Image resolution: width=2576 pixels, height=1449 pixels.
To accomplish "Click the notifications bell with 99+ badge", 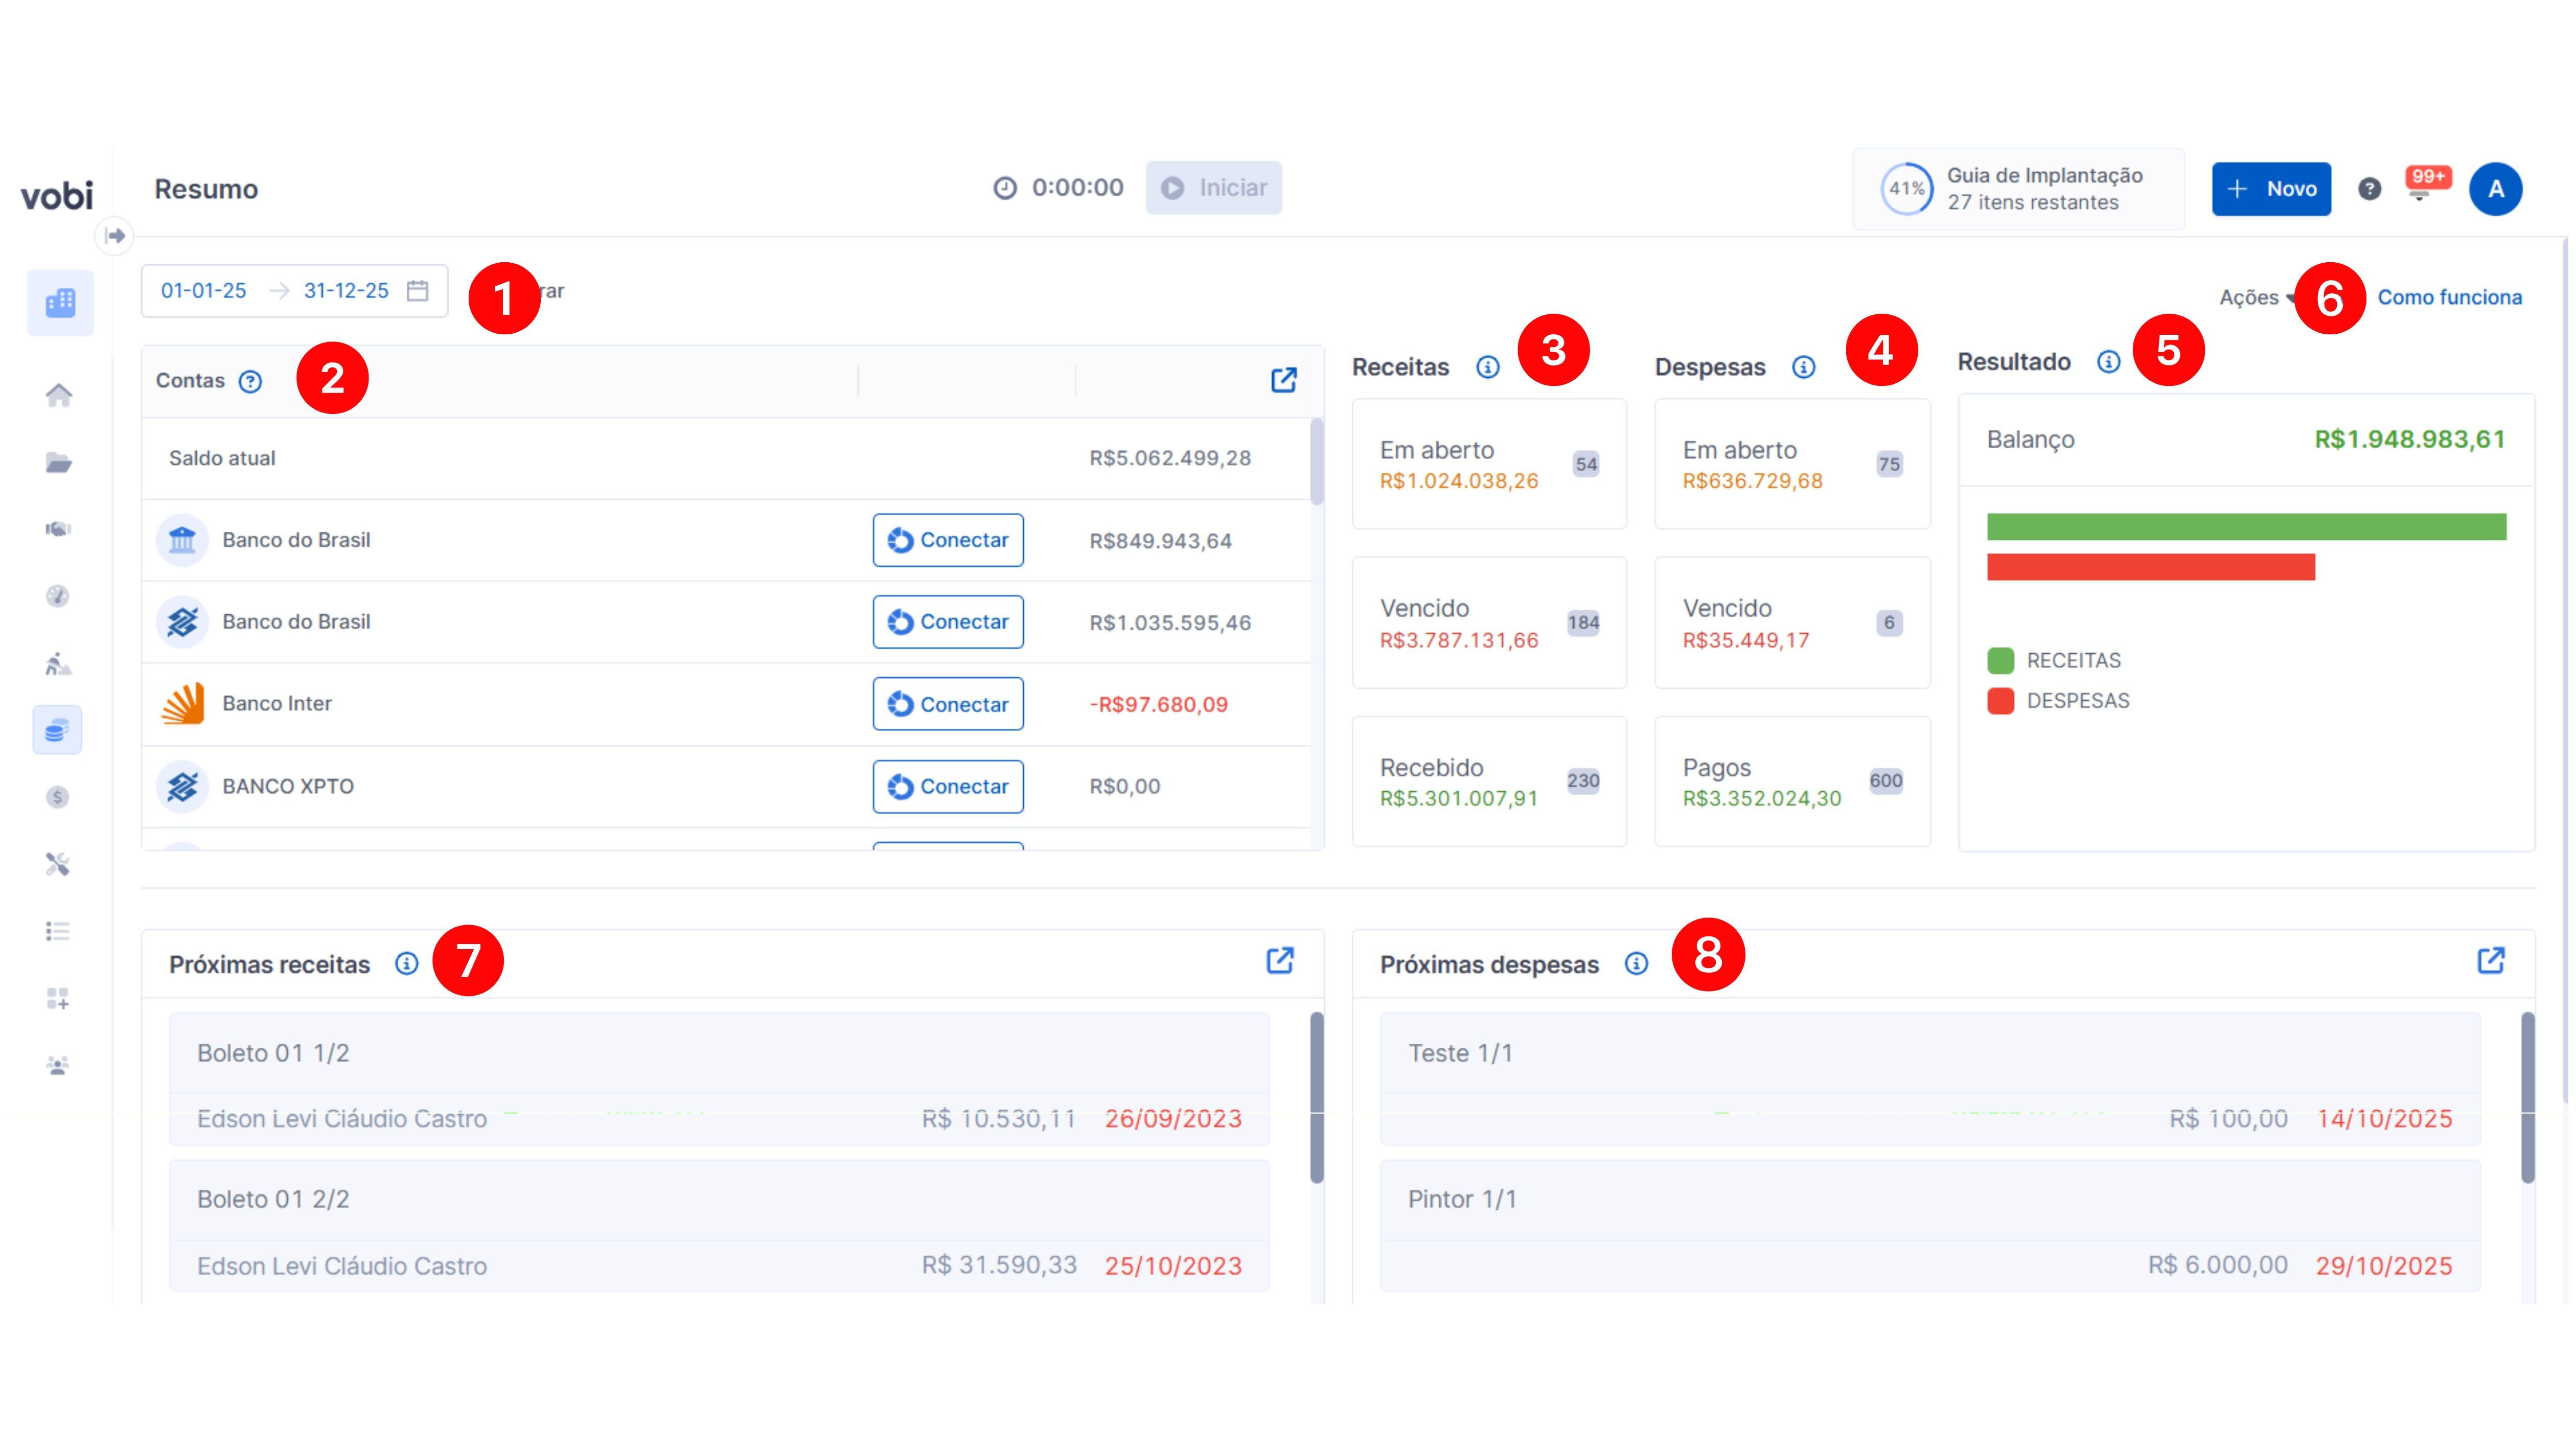I will click(2419, 190).
